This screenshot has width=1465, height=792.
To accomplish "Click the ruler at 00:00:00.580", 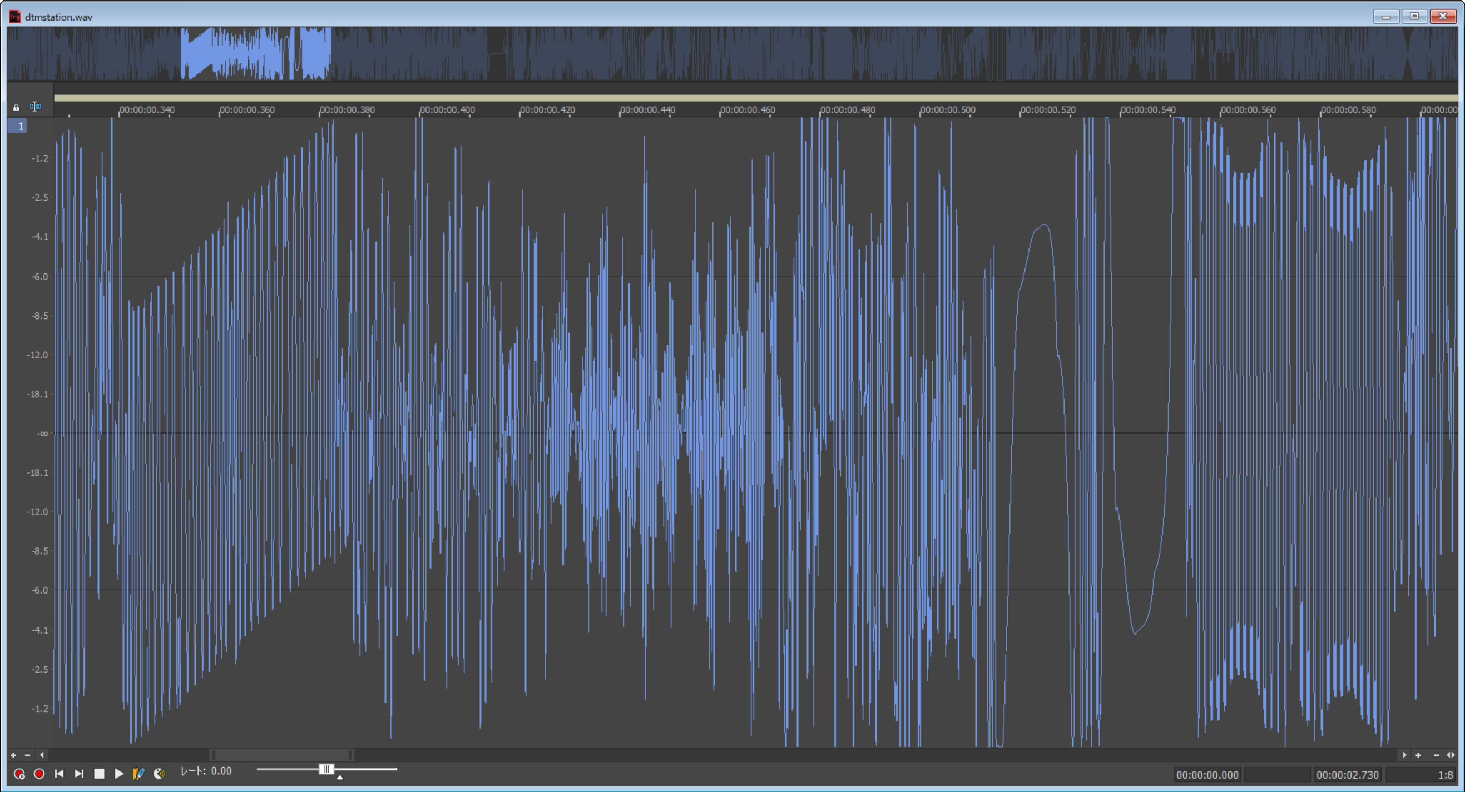I will pos(1348,109).
